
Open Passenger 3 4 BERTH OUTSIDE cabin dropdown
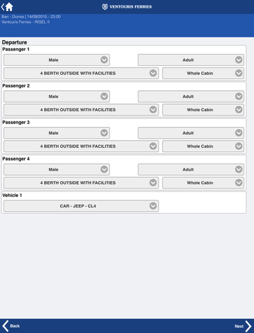point(81,146)
